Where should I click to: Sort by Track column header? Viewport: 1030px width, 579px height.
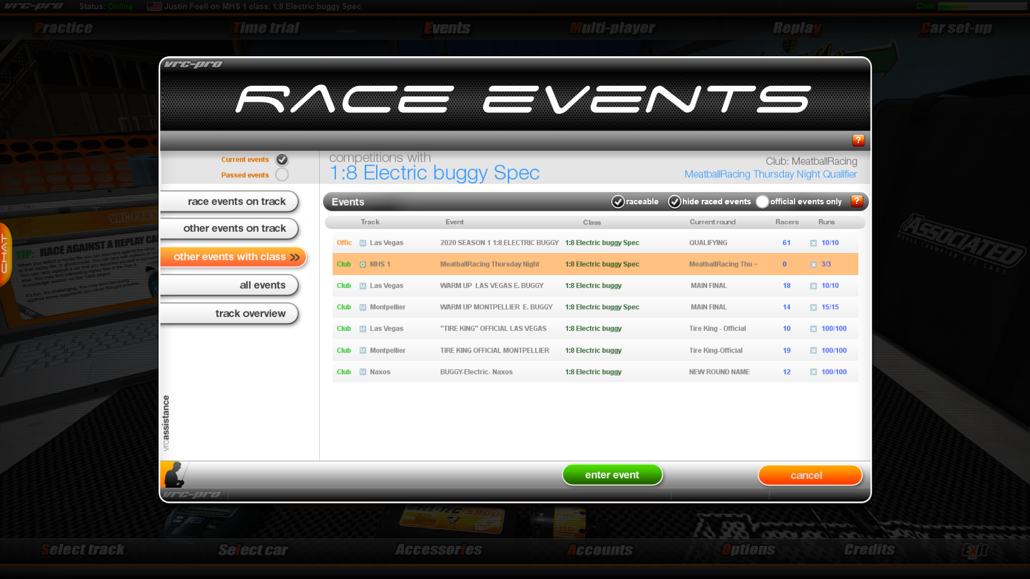point(370,222)
